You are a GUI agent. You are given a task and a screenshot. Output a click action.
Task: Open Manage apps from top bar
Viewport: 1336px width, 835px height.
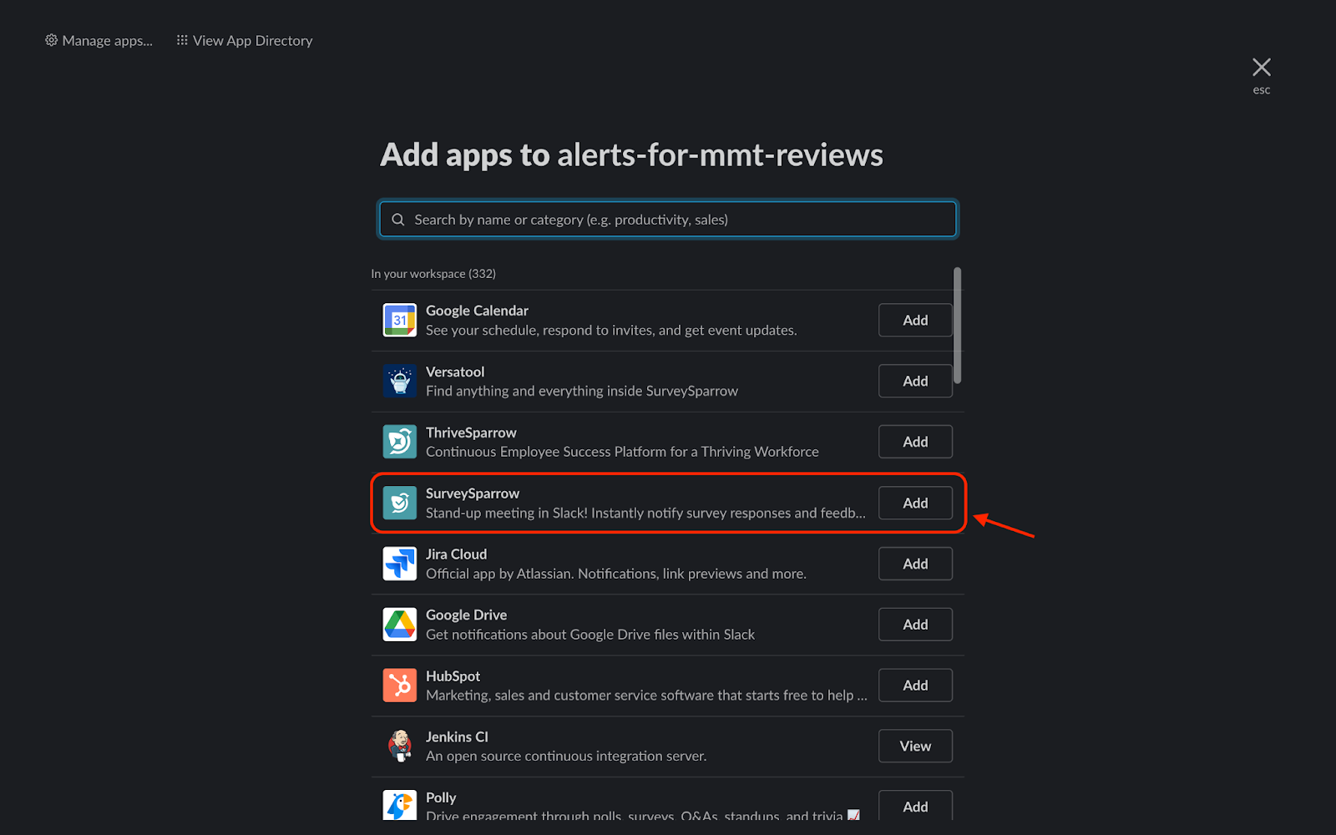(x=99, y=41)
